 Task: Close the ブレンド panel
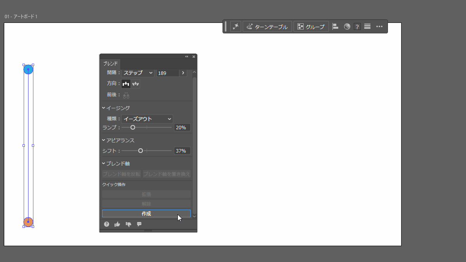(x=194, y=56)
